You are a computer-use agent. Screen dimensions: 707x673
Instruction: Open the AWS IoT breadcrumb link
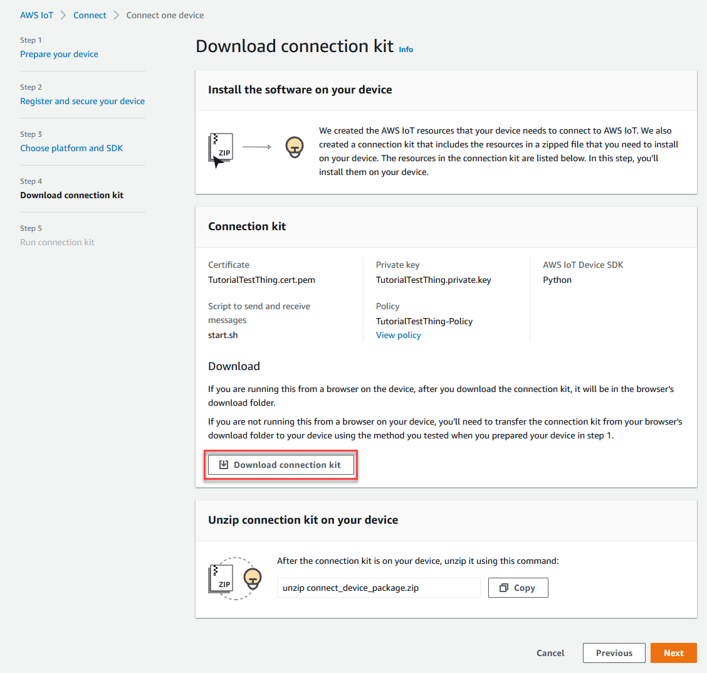click(x=36, y=14)
